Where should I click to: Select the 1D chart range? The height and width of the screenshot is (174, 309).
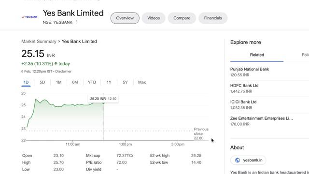(x=26, y=82)
